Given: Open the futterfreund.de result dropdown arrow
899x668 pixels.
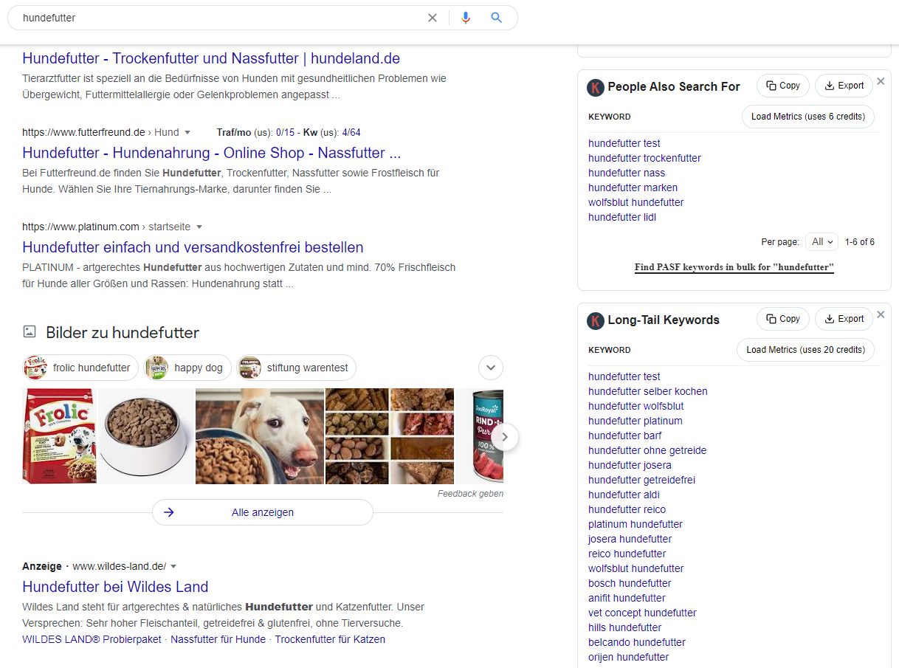Looking at the screenshot, I should click(187, 133).
